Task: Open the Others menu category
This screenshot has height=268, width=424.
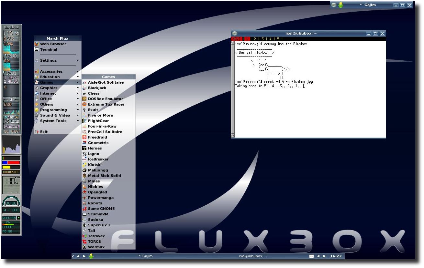Action: [x=57, y=104]
